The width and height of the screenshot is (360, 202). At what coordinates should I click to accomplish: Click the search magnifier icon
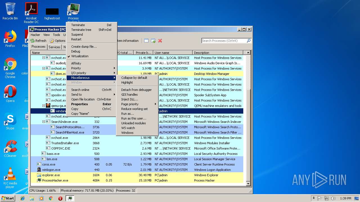point(249,41)
